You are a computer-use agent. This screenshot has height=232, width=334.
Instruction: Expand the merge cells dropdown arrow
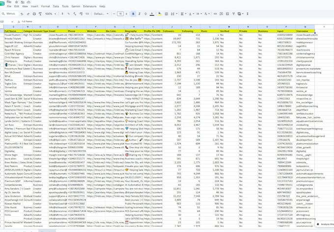177,14
